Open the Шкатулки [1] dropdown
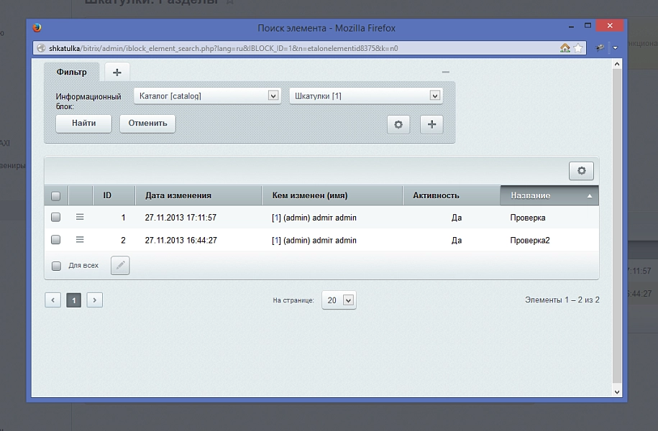658x431 pixels. point(365,96)
